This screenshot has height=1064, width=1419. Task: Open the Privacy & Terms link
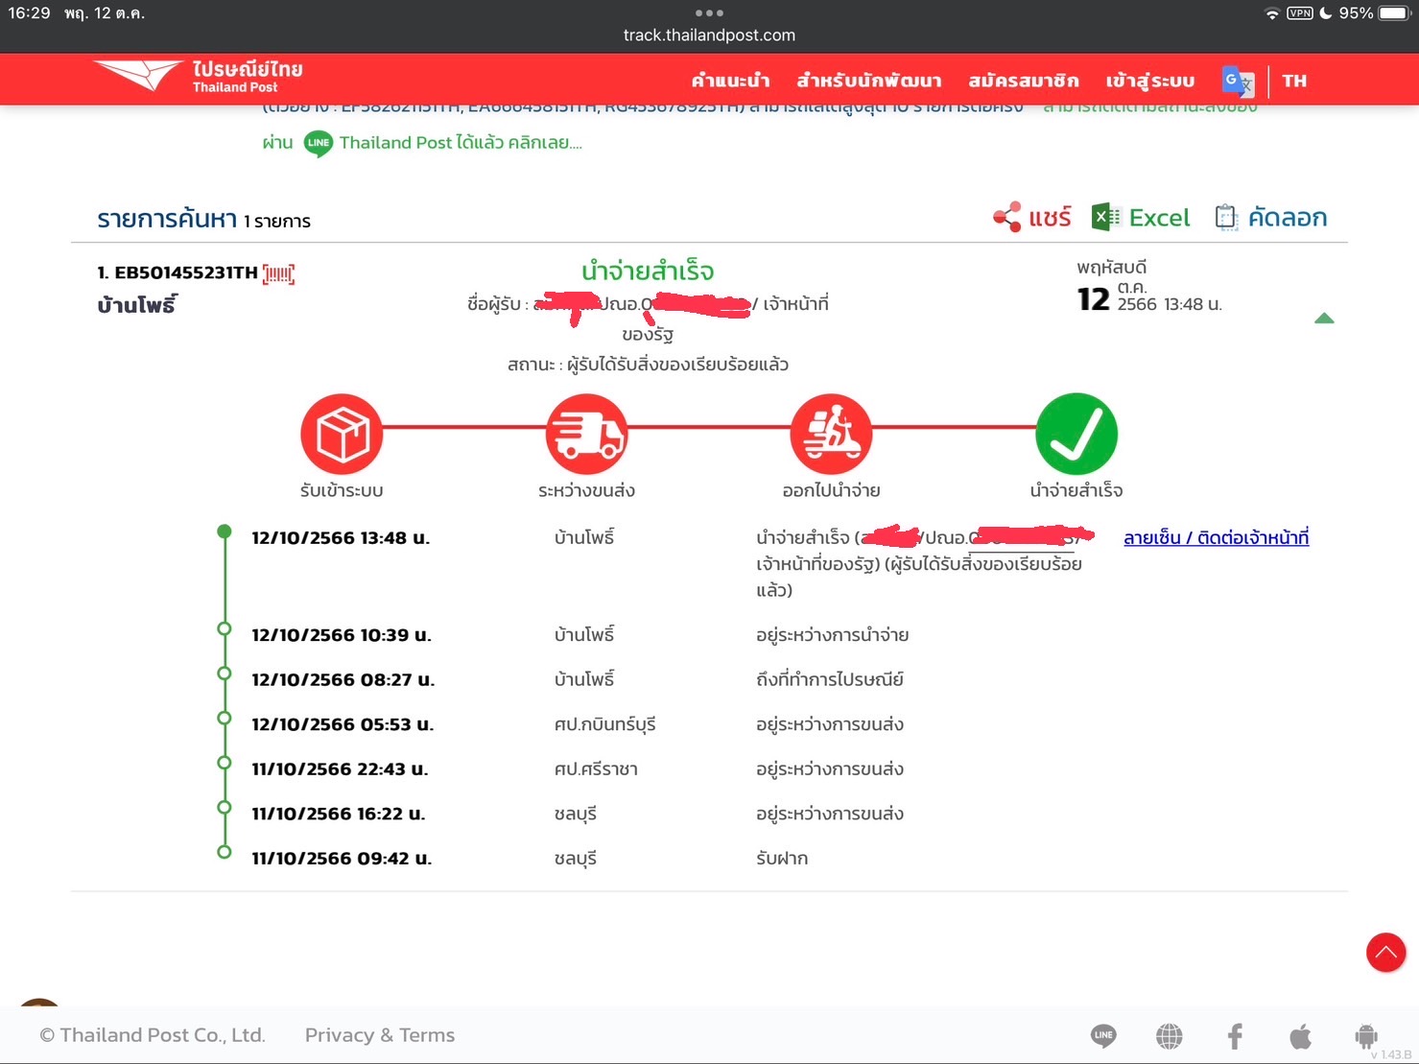point(380,1035)
